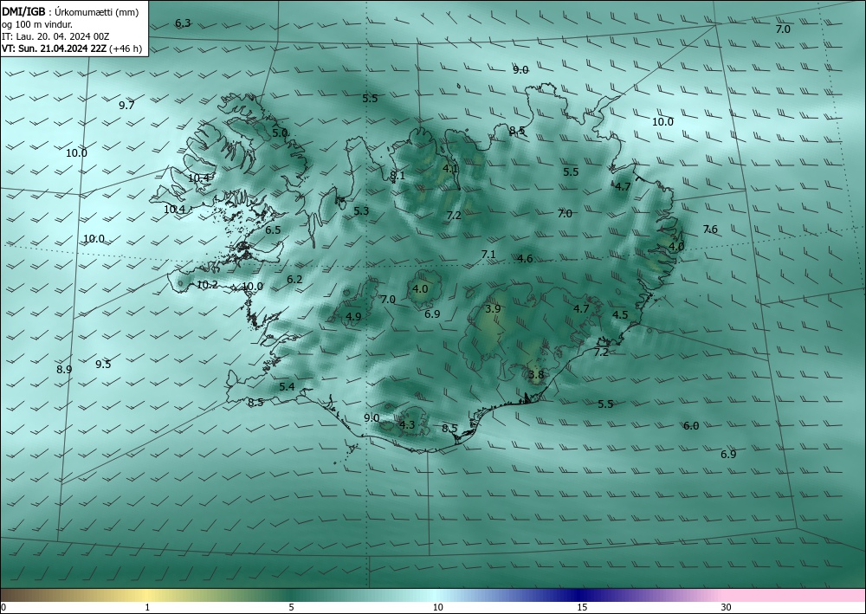
Task: Click the 15 label on the color scale
Action: coord(582,607)
